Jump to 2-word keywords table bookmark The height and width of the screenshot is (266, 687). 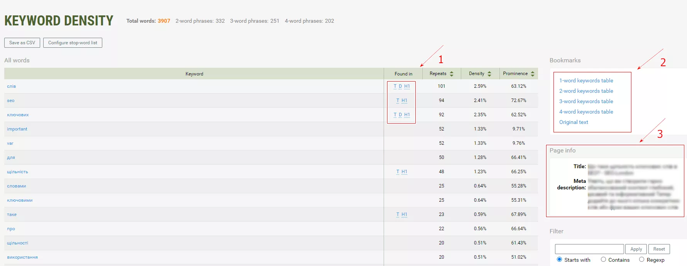[x=586, y=91]
